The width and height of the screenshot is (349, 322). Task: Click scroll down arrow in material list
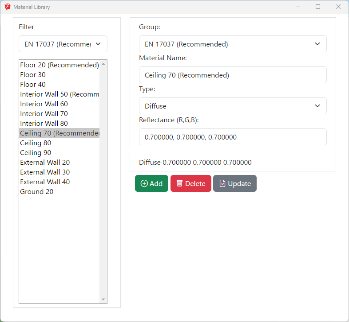(x=103, y=299)
